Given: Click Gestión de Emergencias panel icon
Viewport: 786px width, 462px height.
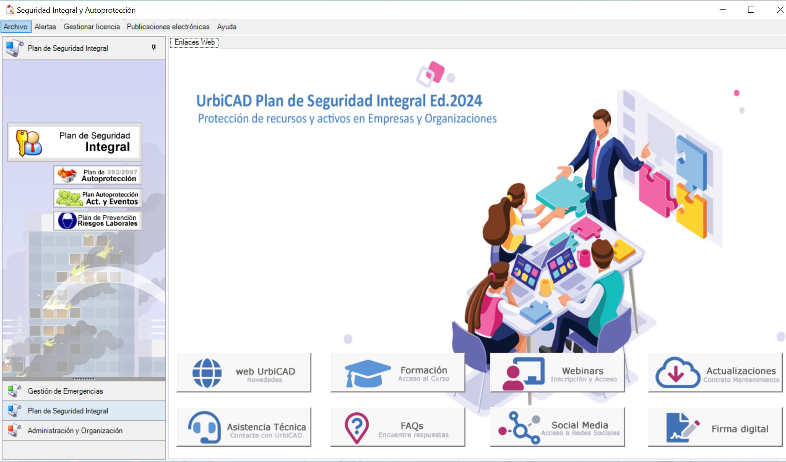Looking at the screenshot, I should pos(14,391).
